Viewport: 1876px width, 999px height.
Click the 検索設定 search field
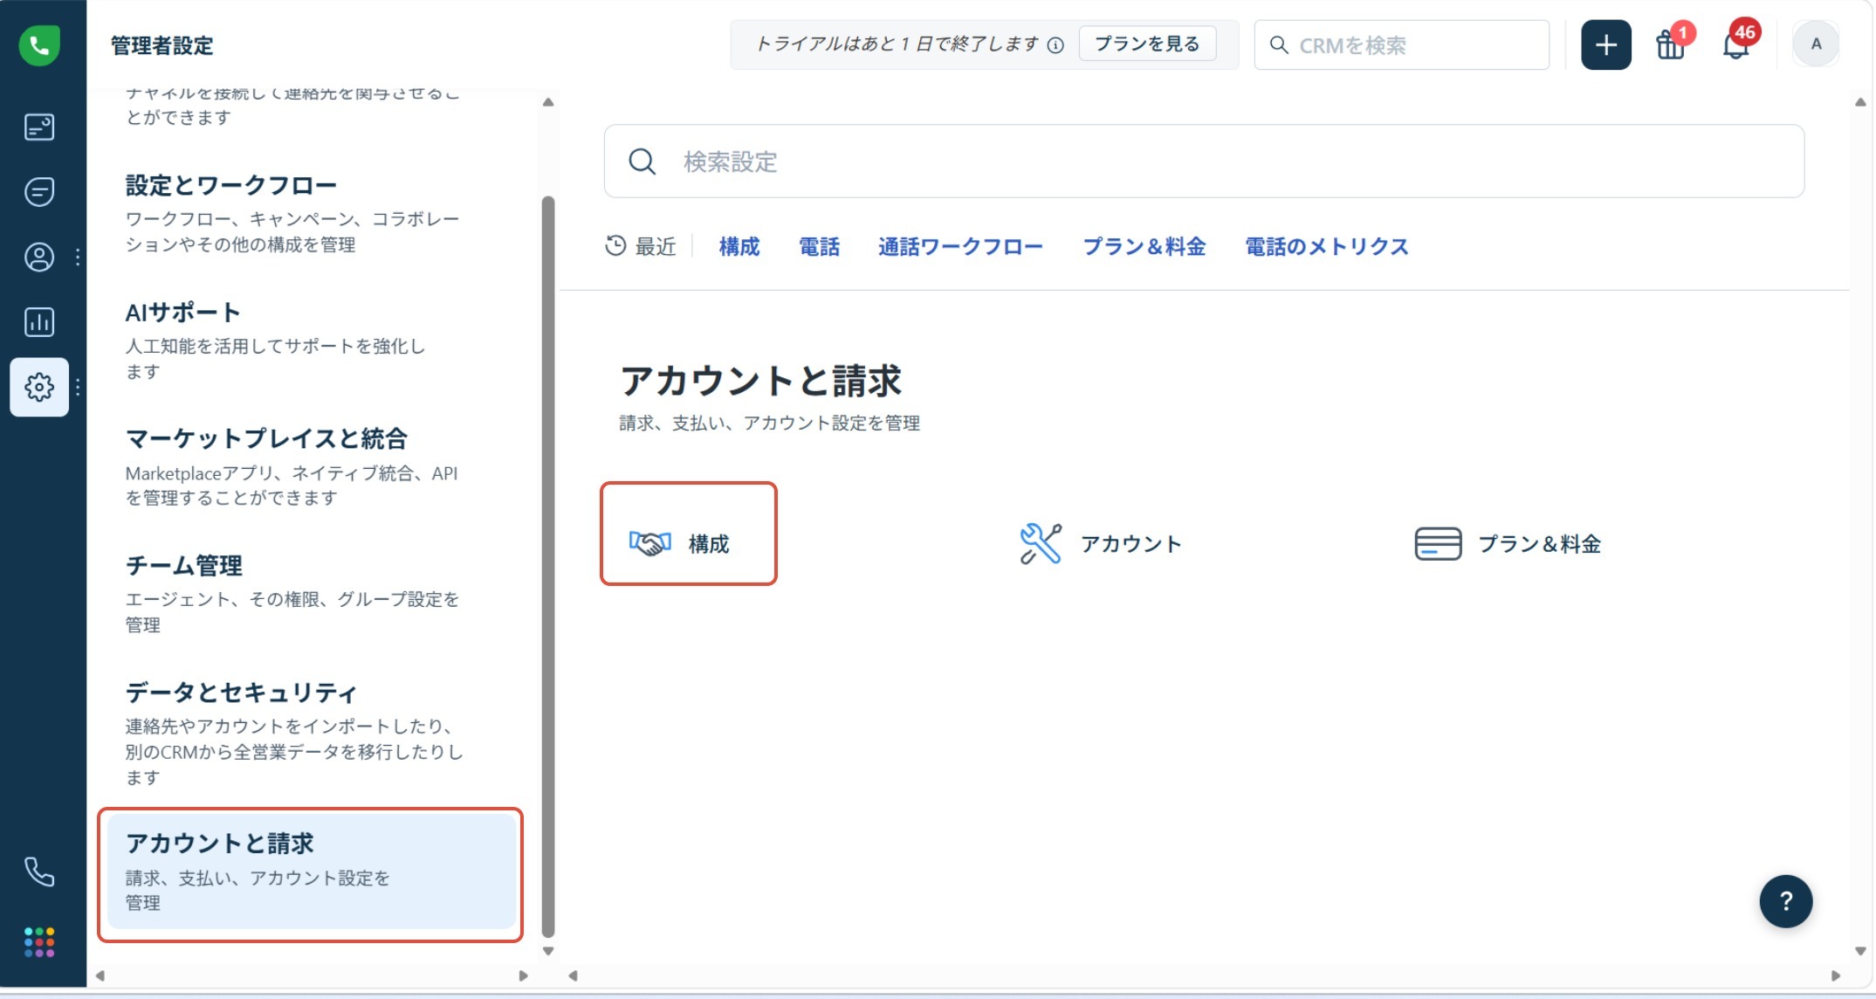click(x=1204, y=162)
